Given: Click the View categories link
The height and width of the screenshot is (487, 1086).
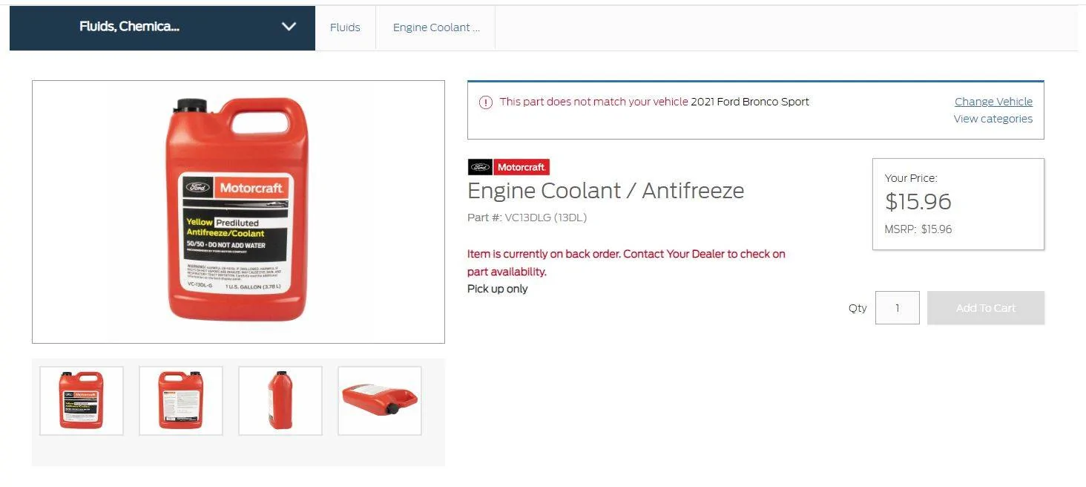Looking at the screenshot, I should (992, 118).
